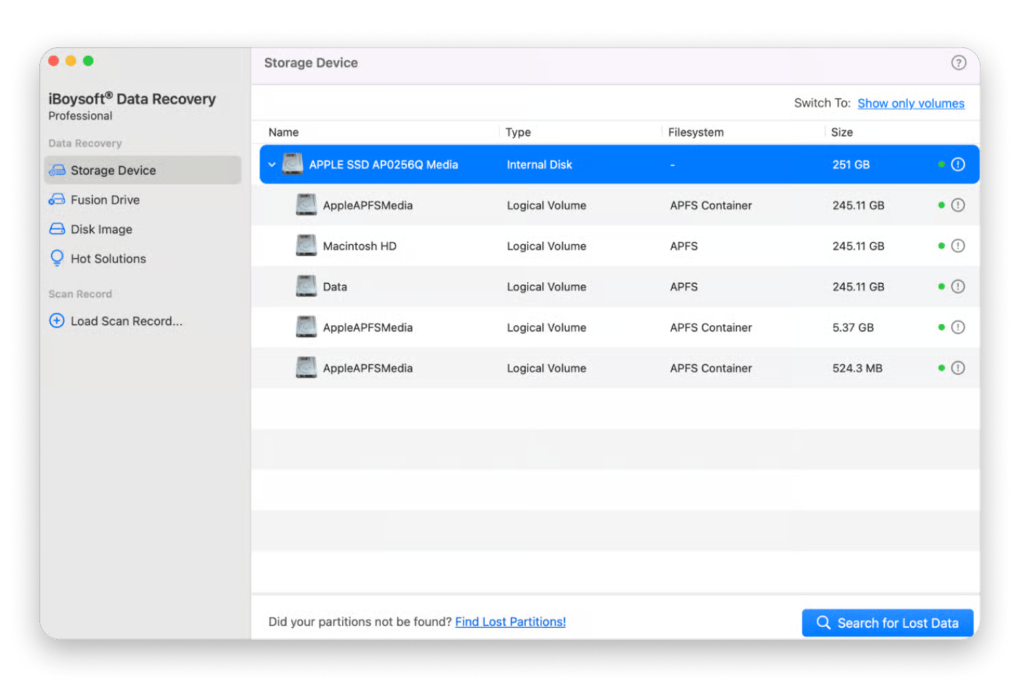Open info icon for the 245.11 GB AppleAPFSMedia
1020x692 pixels.
tap(958, 205)
